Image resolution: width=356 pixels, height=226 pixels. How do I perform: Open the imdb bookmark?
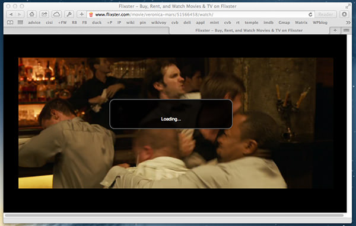268,22
